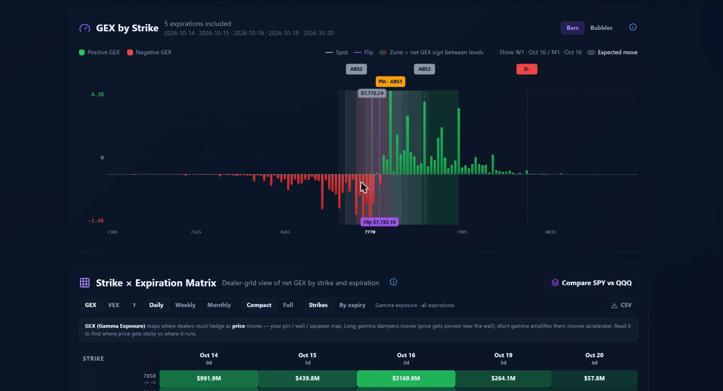
Task: Click the Oct 19 5d column header
Action: click(x=503, y=359)
